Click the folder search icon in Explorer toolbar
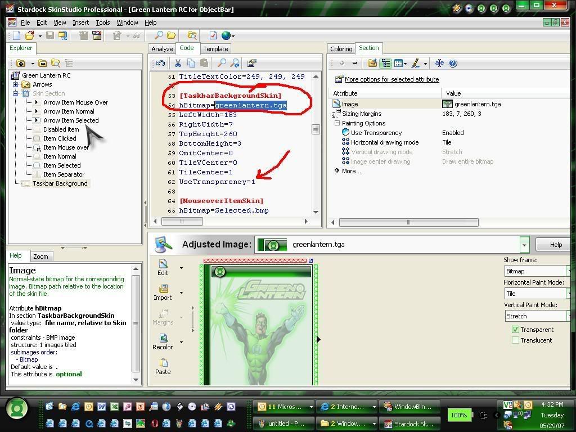This screenshot has height=432, width=576. [56, 63]
